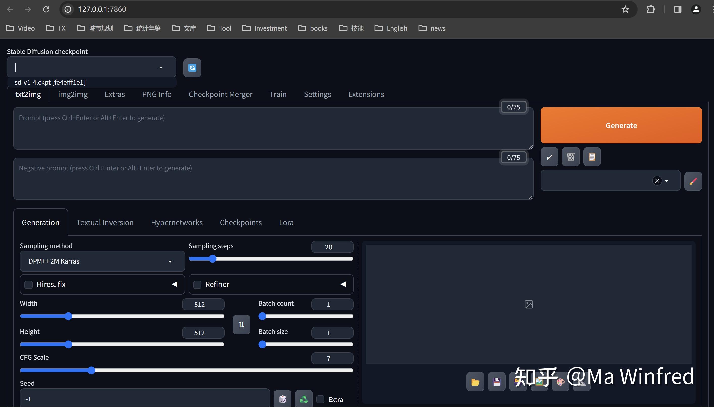Click the arrow read-parameters icon under Generate
The height and width of the screenshot is (407, 714).
coord(549,157)
